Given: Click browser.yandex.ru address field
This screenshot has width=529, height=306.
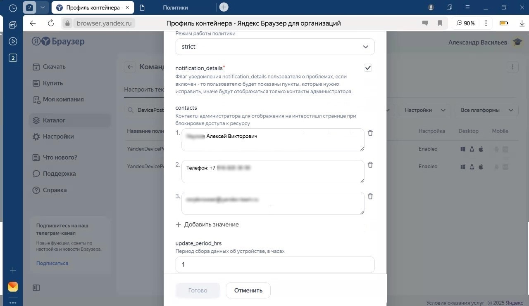Looking at the screenshot, I should 104,24.
